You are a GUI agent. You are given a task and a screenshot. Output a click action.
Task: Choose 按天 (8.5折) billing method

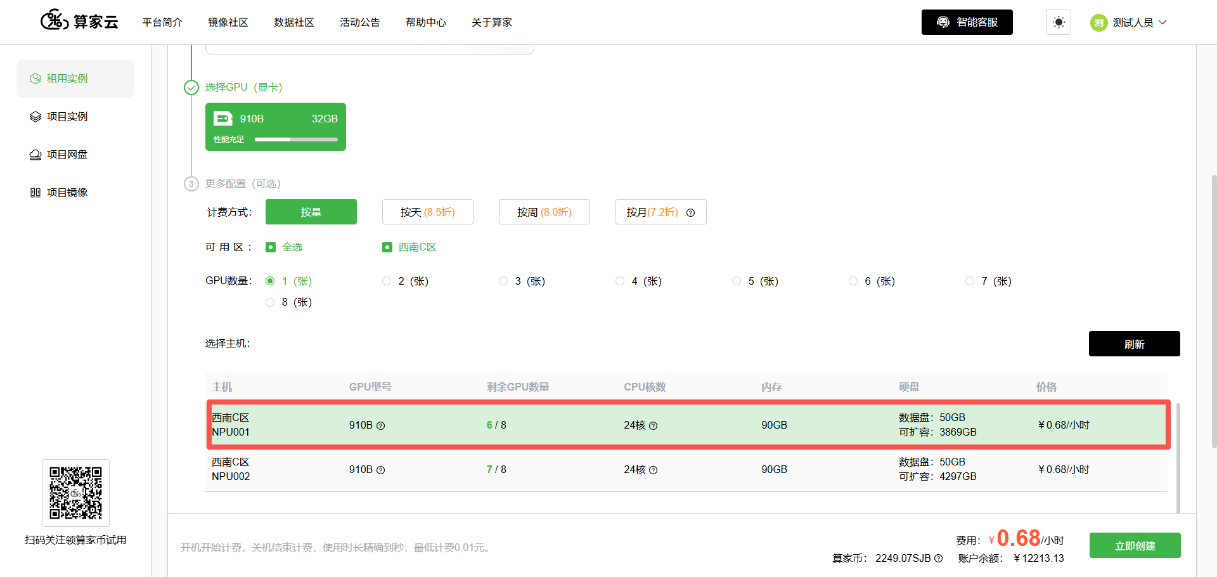(428, 212)
